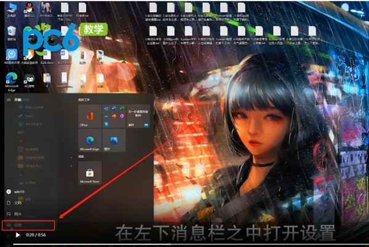Open the Tencent QQ penguin shortcut
The height and width of the screenshot is (247, 369).
pyautogui.click(x=29, y=10)
